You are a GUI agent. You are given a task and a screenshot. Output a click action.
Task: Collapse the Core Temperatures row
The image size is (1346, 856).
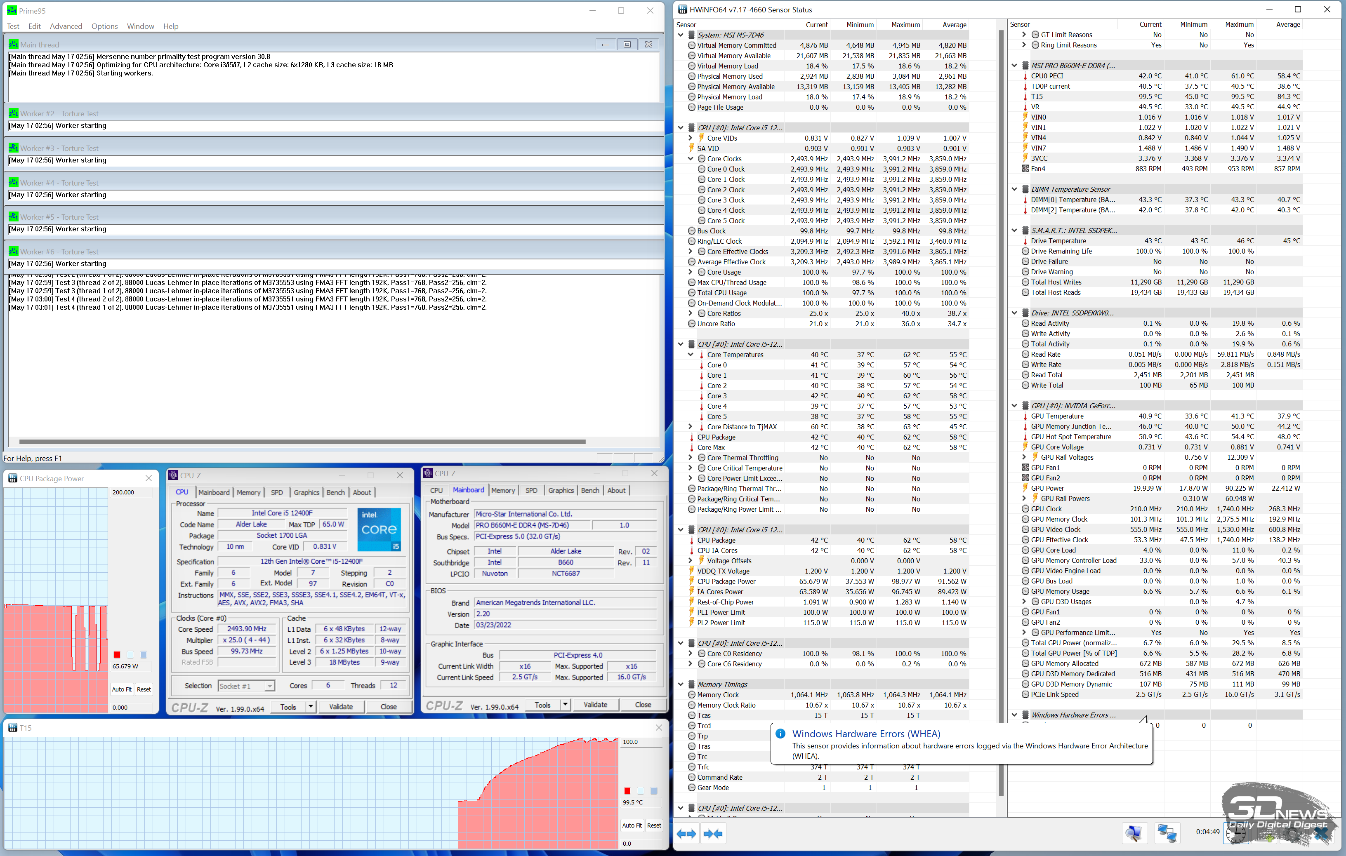coord(691,354)
